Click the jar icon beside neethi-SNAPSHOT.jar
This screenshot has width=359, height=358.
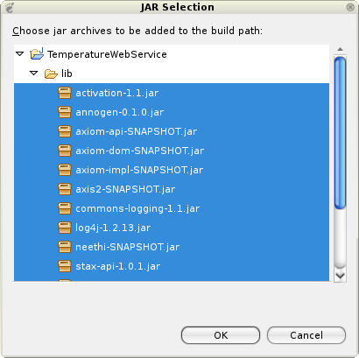click(65, 247)
